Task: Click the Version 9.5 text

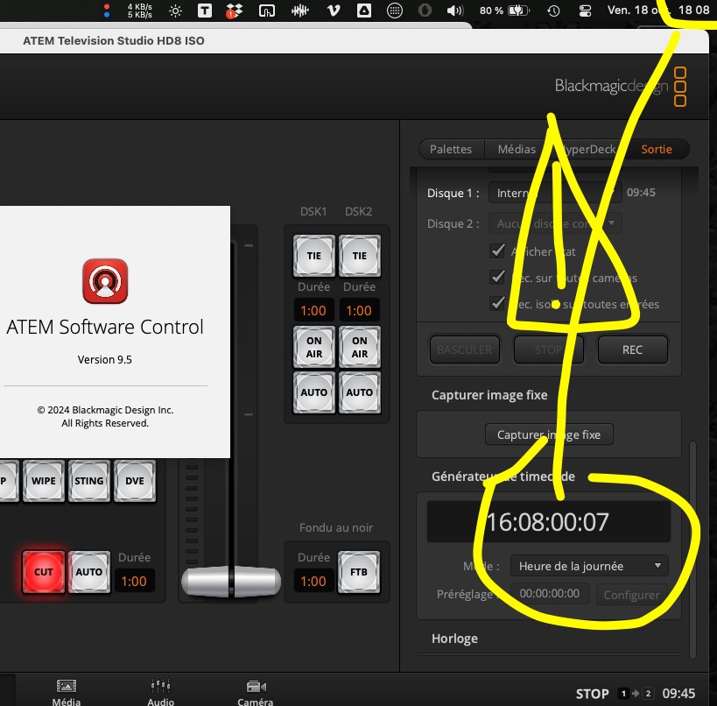Action: click(x=105, y=360)
